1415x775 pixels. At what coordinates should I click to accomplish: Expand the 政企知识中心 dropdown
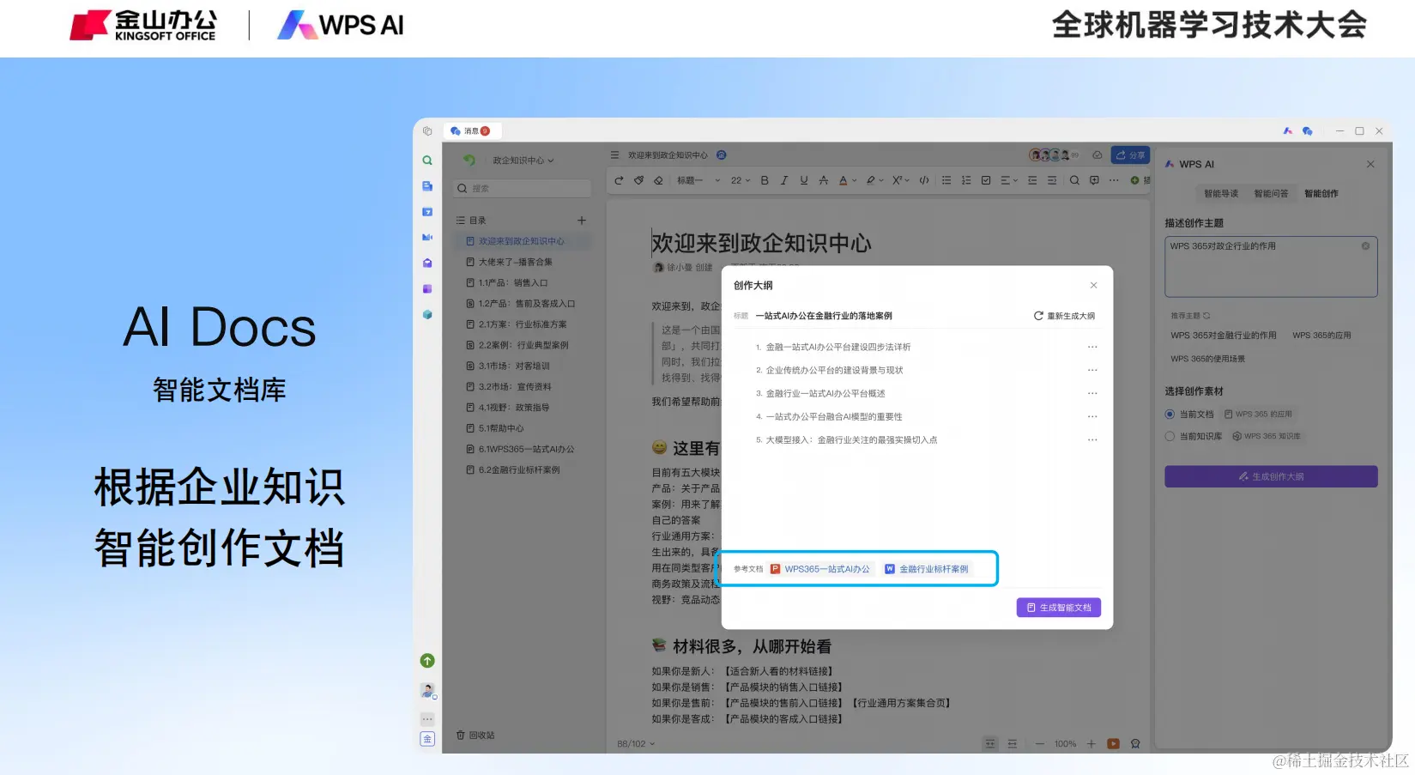(523, 160)
